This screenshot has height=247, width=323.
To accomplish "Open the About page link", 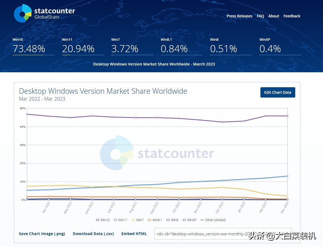I will point(273,16).
